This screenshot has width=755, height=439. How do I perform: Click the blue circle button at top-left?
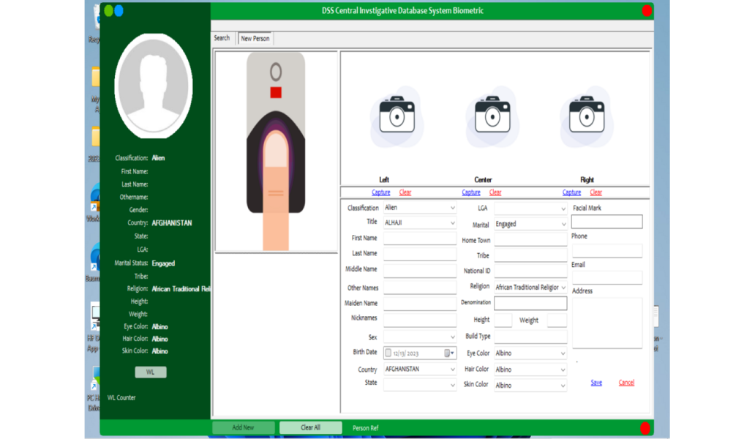click(x=119, y=11)
